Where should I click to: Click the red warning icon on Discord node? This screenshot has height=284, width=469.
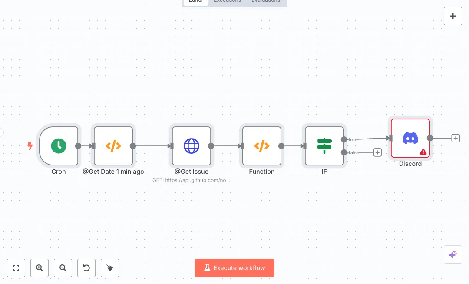coord(423,152)
